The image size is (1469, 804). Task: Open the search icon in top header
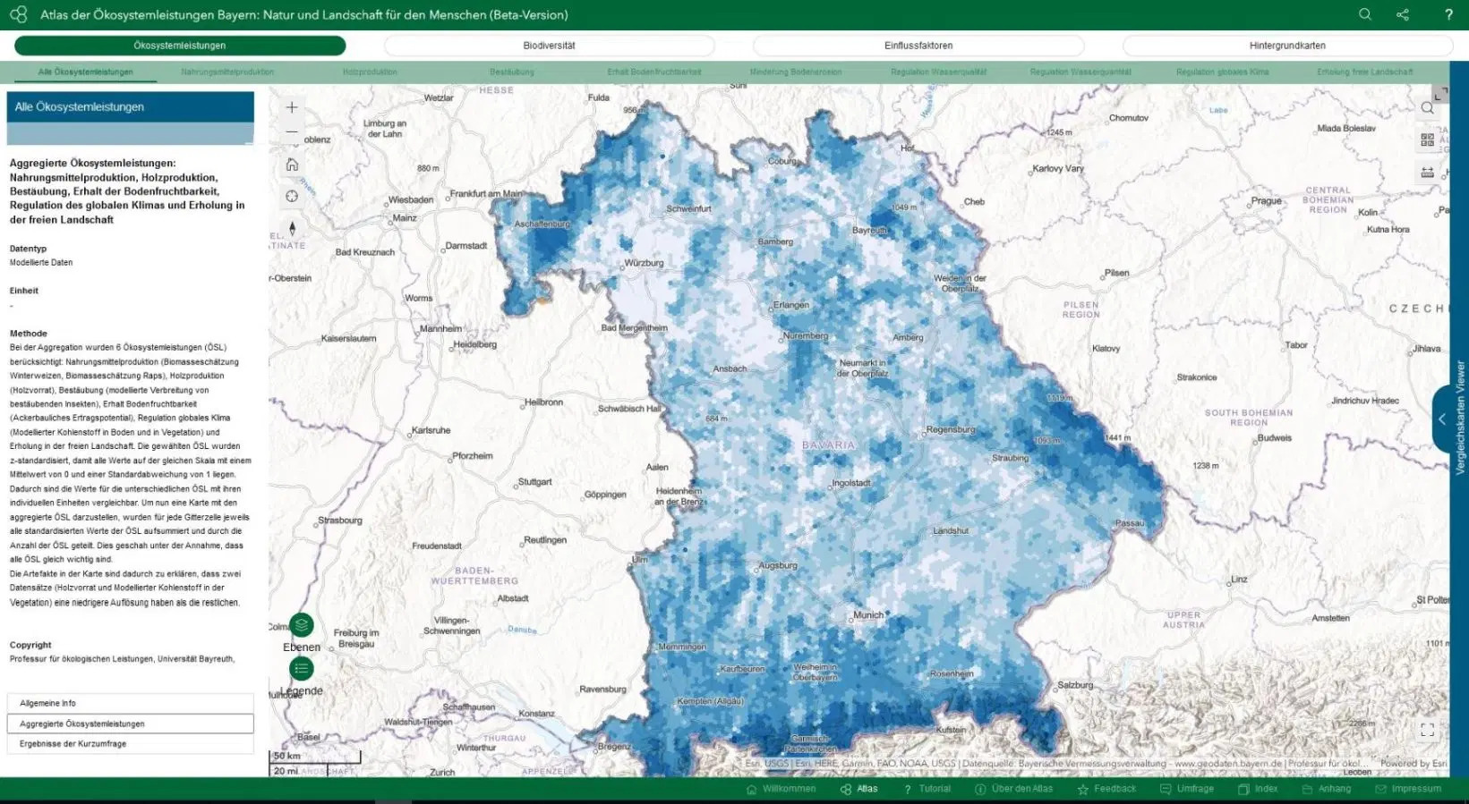1365,14
